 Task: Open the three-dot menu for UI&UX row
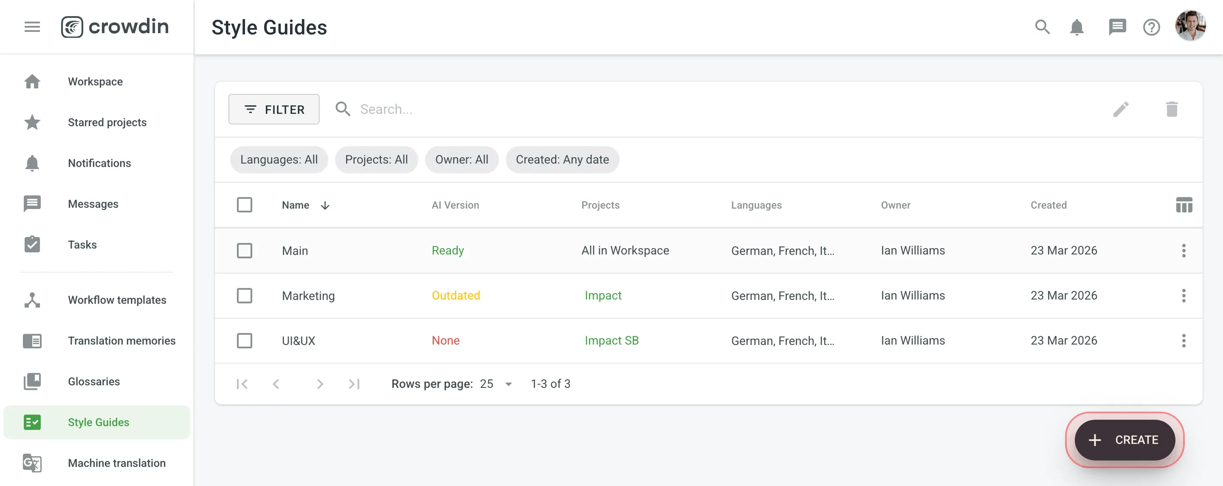tap(1184, 340)
